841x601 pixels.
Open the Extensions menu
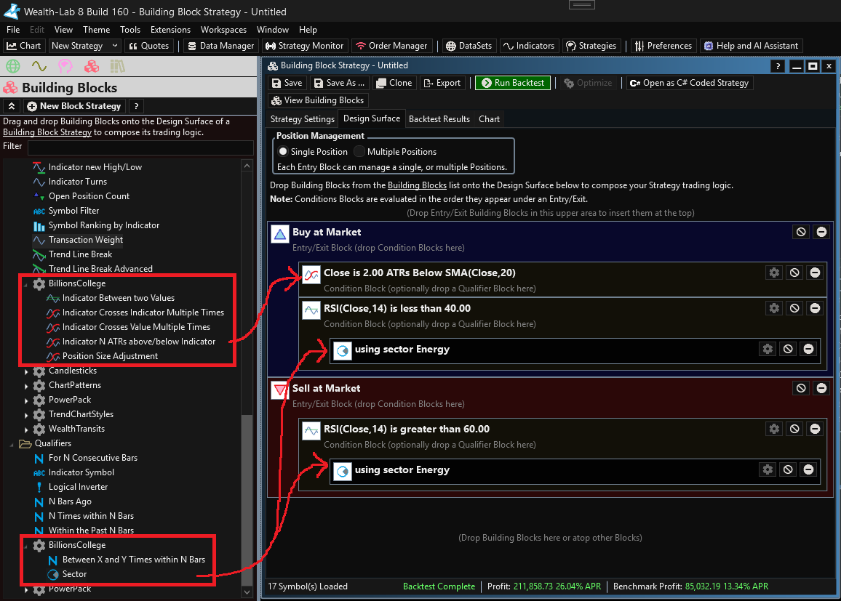pos(170,30)
